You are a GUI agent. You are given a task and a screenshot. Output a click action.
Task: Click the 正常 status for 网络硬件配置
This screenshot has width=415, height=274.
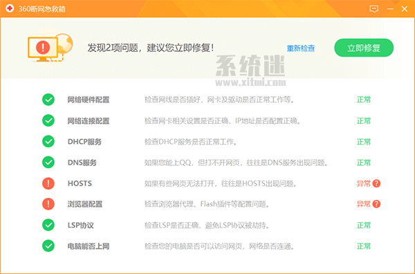364,100
